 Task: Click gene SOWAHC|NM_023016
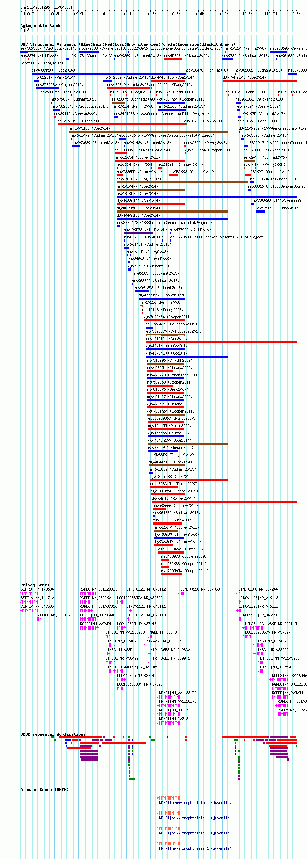tap(53, 615)
